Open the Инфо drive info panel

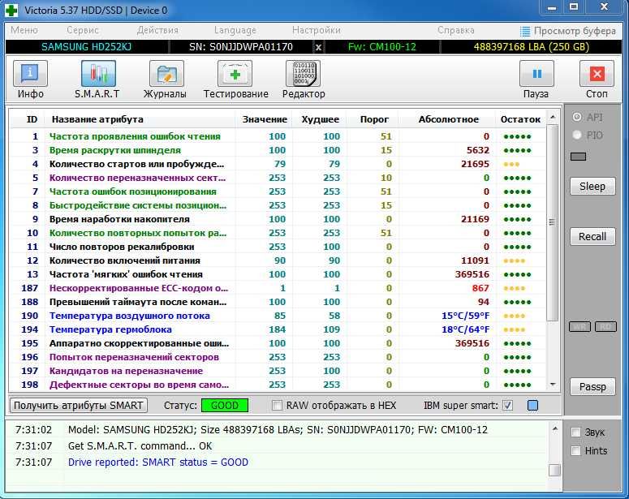(30, 74)
